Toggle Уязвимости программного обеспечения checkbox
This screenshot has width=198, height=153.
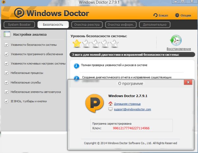(6, 54)
